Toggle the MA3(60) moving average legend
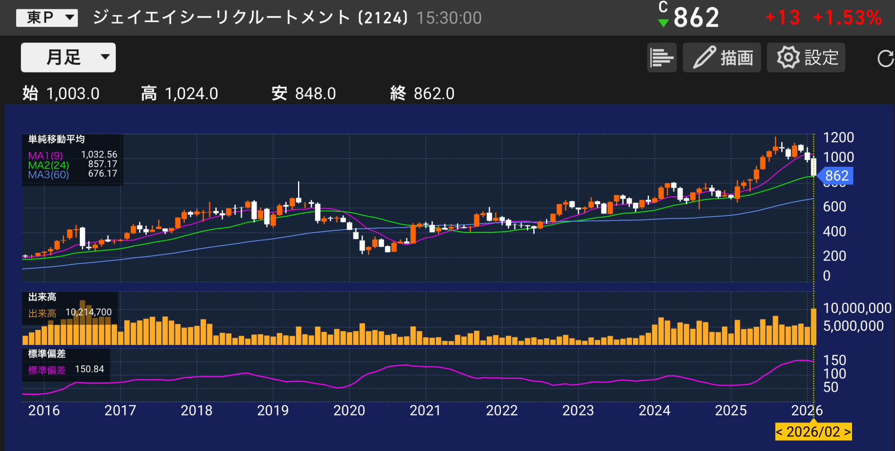Image resolution: width=895 pixels, height=451 pixels. [48, 175]
